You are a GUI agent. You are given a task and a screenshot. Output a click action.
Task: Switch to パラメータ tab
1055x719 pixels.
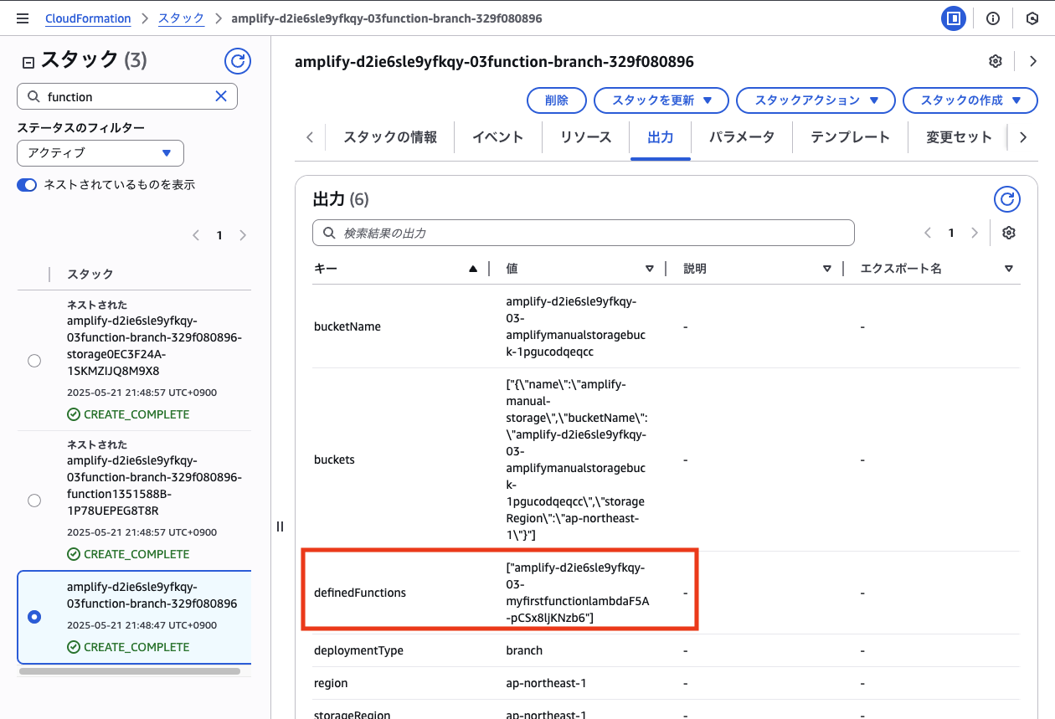742,137
